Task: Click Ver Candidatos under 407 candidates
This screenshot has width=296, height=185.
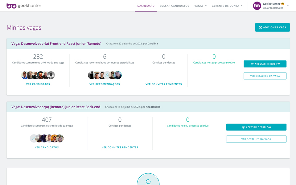Action: 47,147
